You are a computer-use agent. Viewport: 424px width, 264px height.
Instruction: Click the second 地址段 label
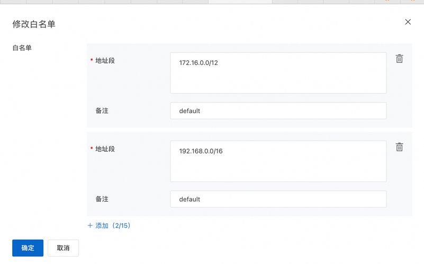[105, 149]
